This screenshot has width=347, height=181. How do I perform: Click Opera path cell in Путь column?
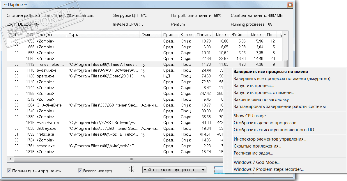click(102, 76)
